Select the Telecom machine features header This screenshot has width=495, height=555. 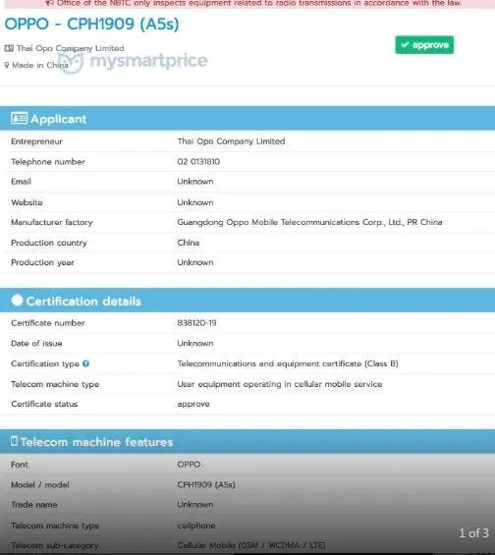click(x=247, y=441)
